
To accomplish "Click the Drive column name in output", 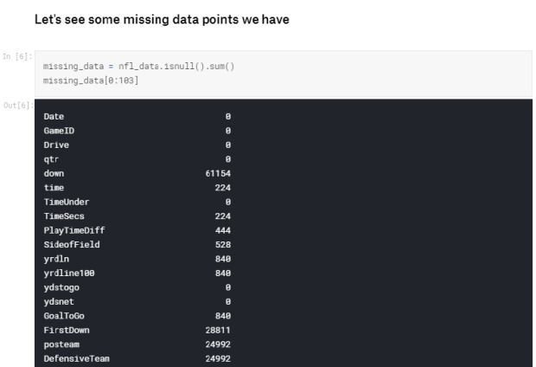I will [56, 145].
